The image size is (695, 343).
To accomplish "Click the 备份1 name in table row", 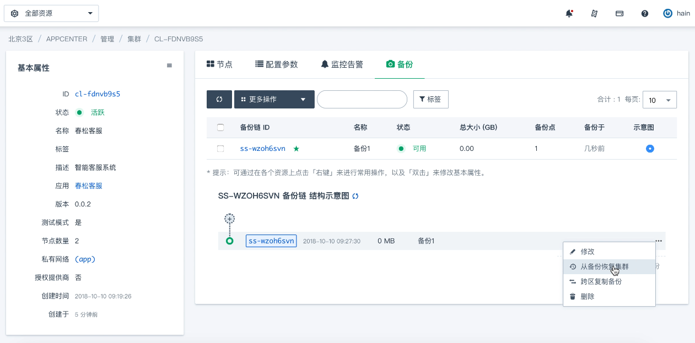I will click(x=362, y=149).
